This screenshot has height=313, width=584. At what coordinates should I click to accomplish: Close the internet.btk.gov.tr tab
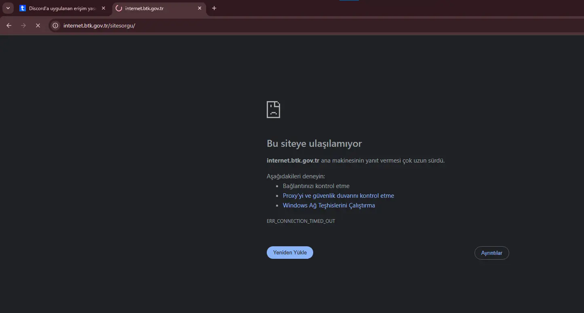click(x=200, y=8)
